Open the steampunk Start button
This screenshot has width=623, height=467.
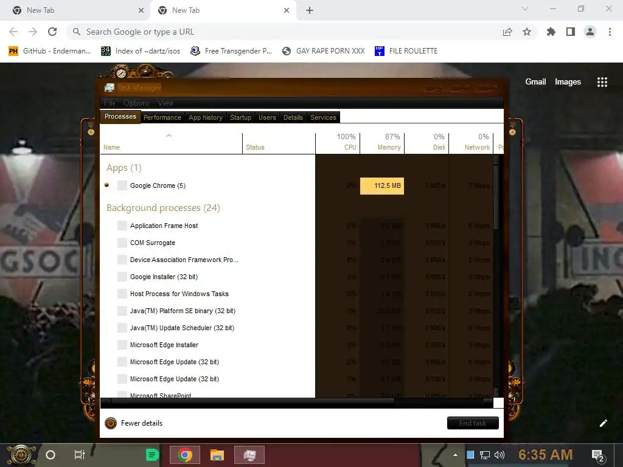pos(21,455)
